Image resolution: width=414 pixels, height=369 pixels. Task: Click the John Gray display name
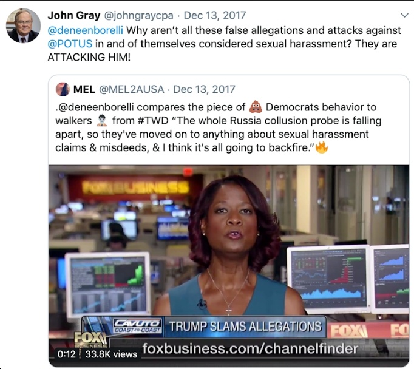click(x=74, y=15)
